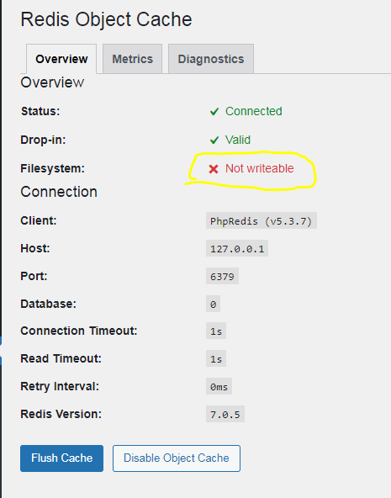Click the Flush Cache button

pyautogui.click(x=62, y=458)
